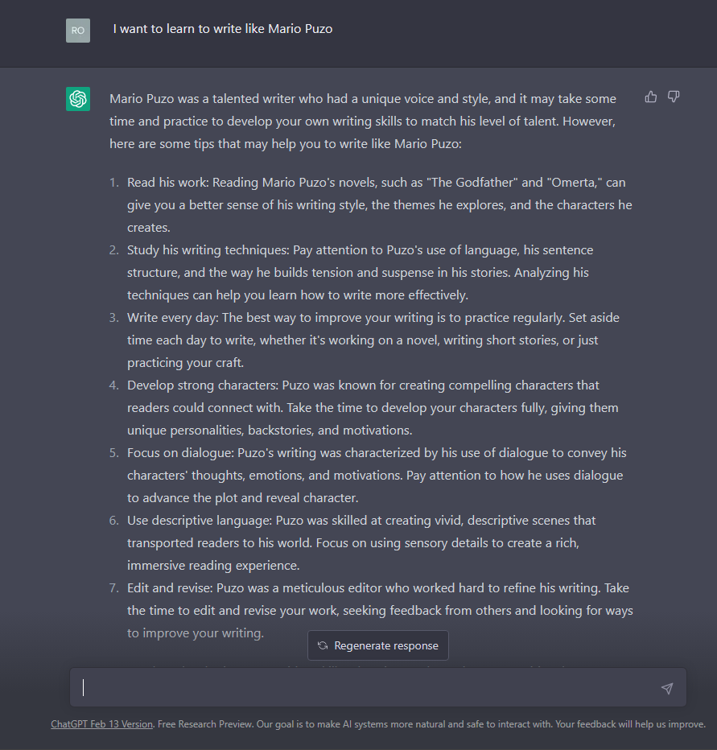This screenshot has height=750, width=717.
Task: Click the intro paragraph of the response
Action: coord(363,121)
